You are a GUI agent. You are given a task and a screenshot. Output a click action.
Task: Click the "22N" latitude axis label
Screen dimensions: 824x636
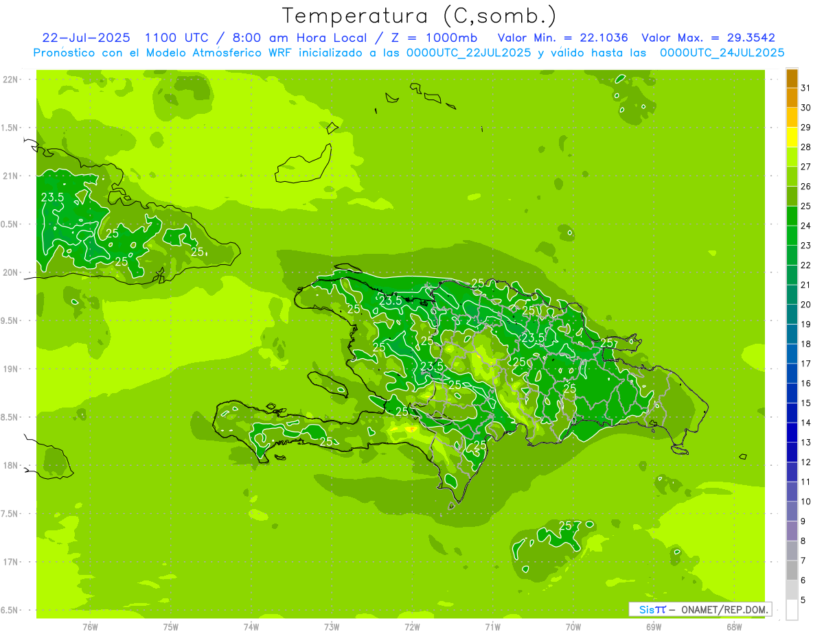click(x=11, y=80)
